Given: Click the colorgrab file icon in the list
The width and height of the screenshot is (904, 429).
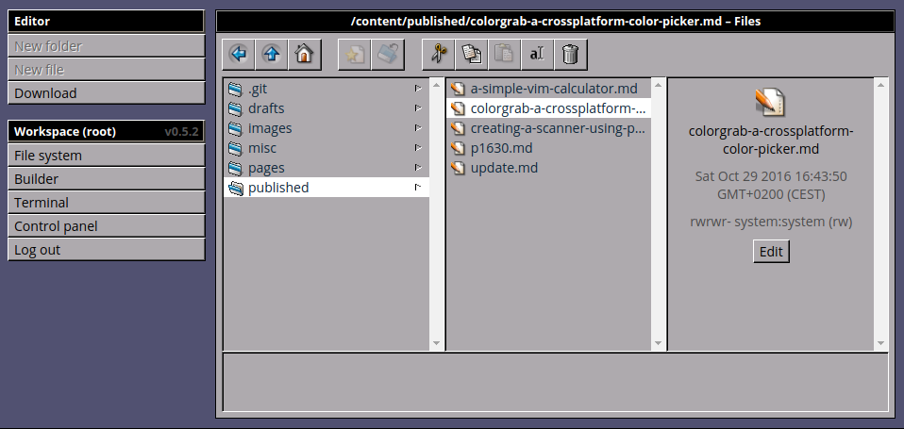Looking at the screenshot, I should (458, 108).
